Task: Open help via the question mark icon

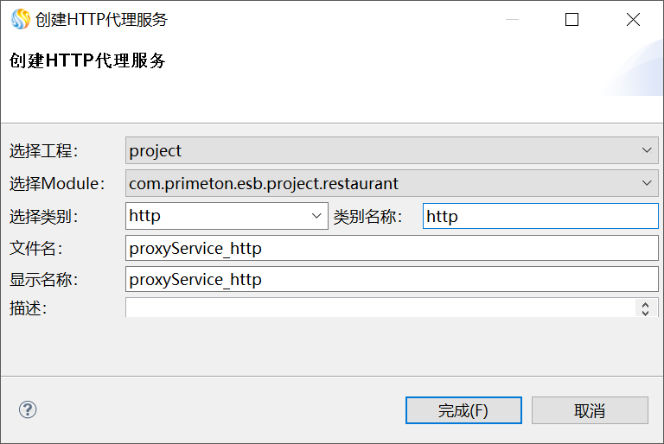Action: tap(28, 409)
